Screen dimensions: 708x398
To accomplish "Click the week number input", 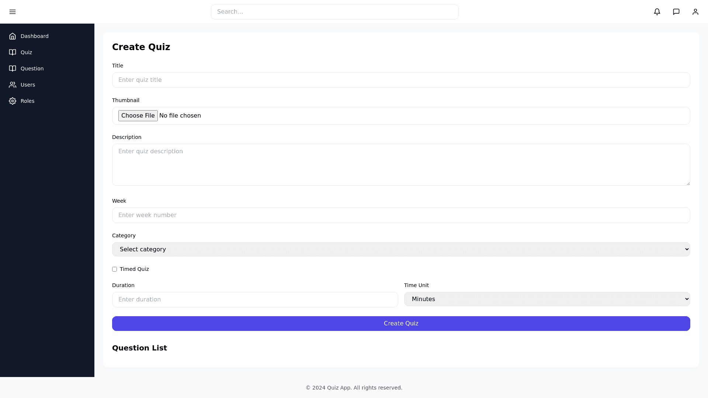I will (401, 215).
